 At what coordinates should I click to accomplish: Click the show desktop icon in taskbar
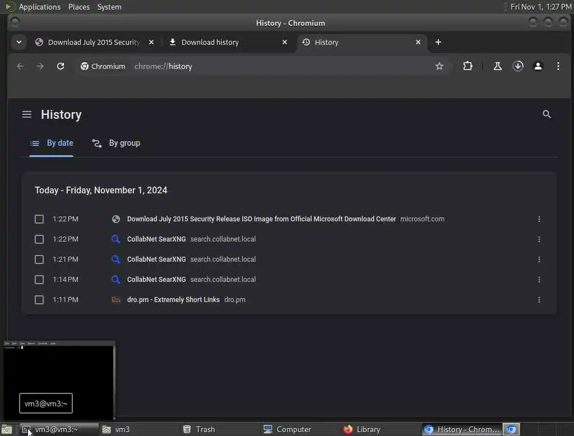[x=7, y=429]
